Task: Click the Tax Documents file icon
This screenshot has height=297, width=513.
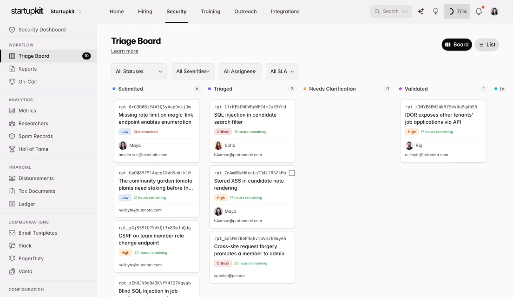Action: pos(12,191)
